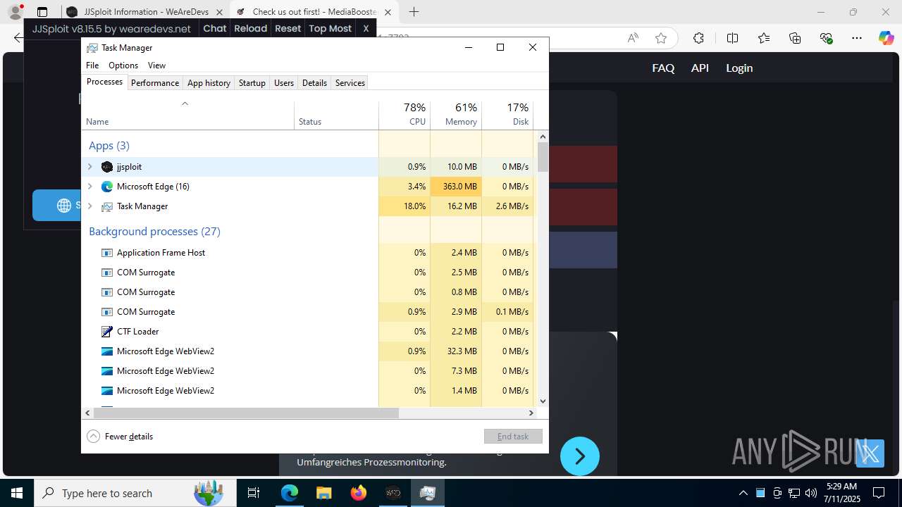Click the Edge WebView2 icon in 32.3 MB row
902x507 pixels.
coord(107,351)
